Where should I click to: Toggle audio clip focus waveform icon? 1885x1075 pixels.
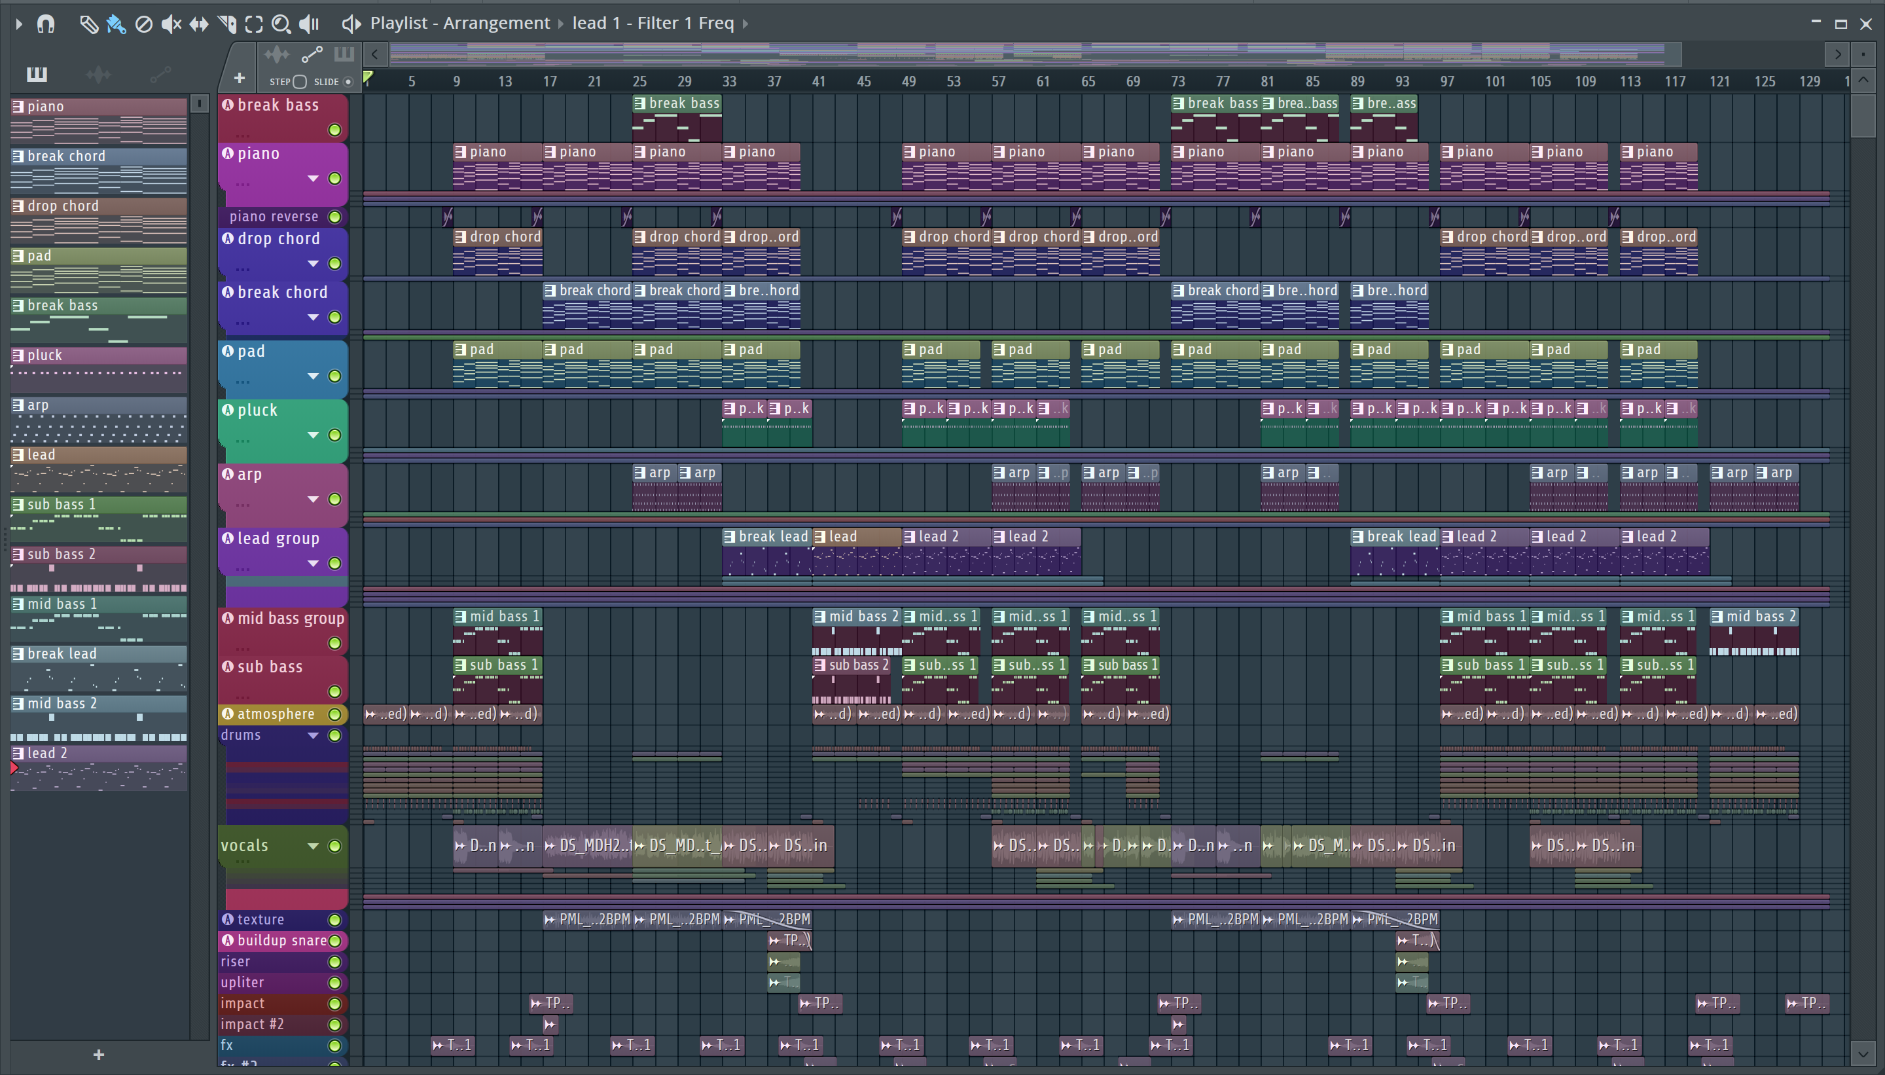[277, 54]
